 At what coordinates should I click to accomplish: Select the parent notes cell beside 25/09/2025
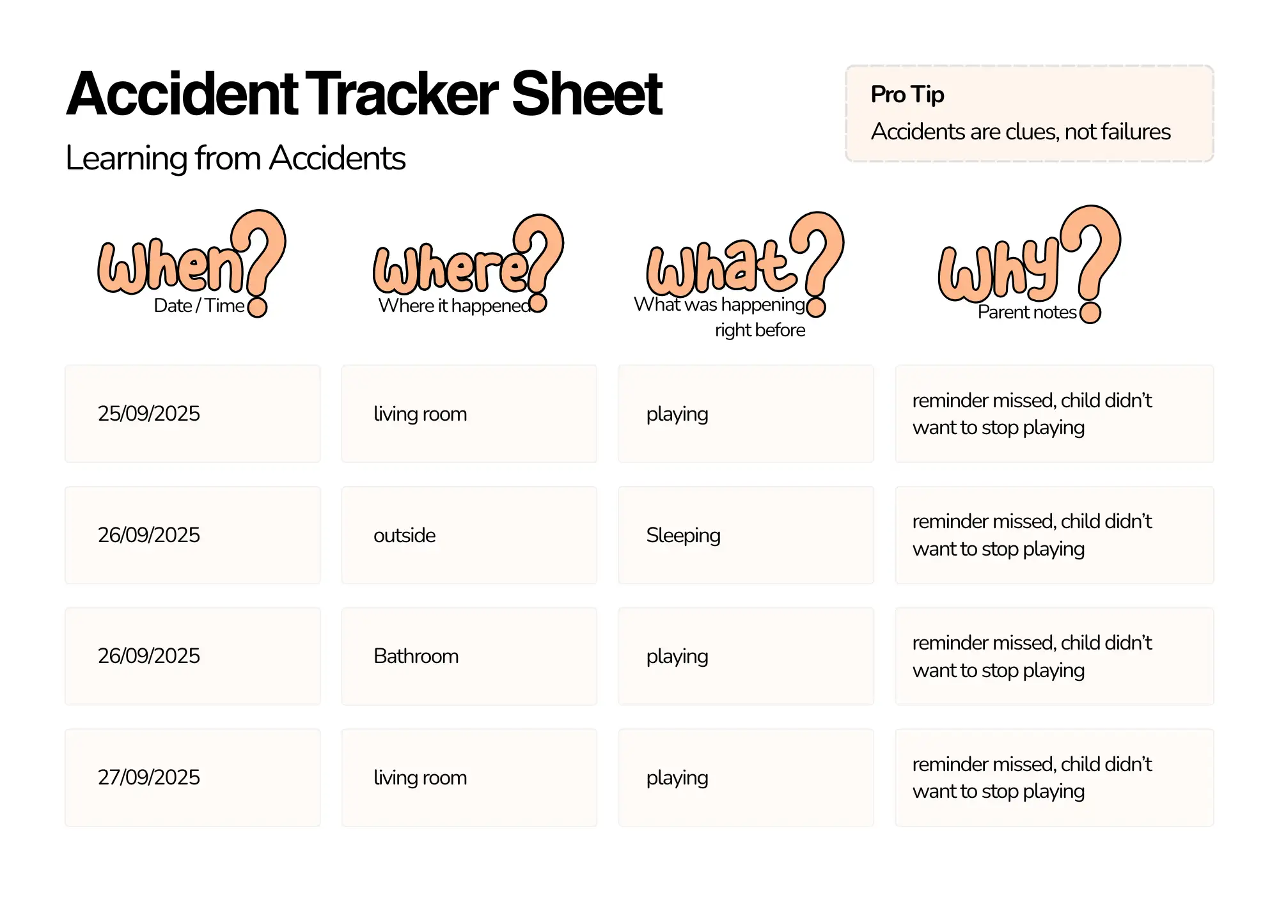click(1054, 414)
